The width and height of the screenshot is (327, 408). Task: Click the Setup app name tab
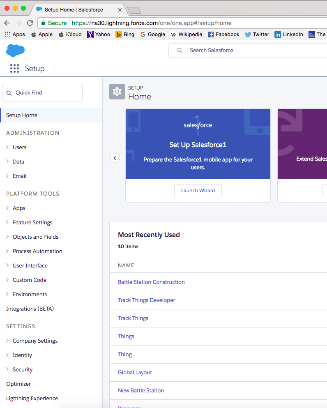pos(35,69)
